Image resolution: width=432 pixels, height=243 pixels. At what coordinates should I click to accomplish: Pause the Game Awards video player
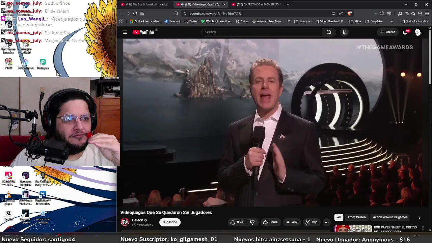point(273,122)
